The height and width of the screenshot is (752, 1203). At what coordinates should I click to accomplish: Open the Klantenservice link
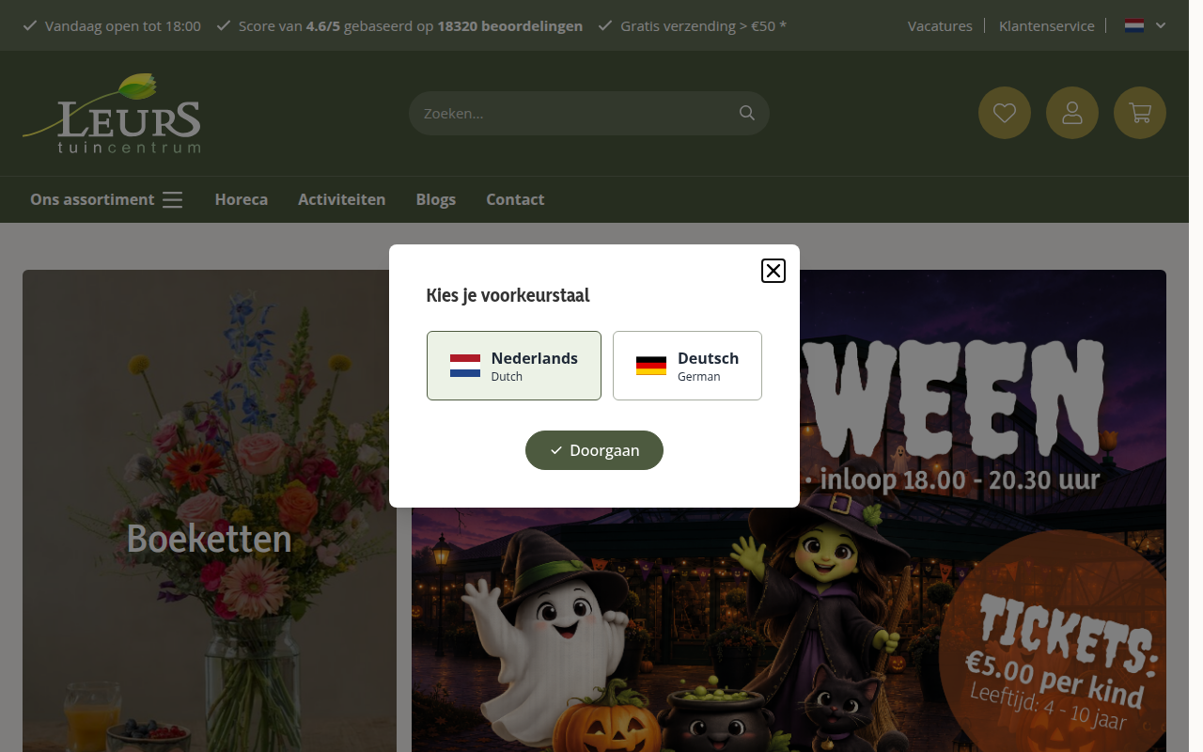click(x=1047, y=25)
